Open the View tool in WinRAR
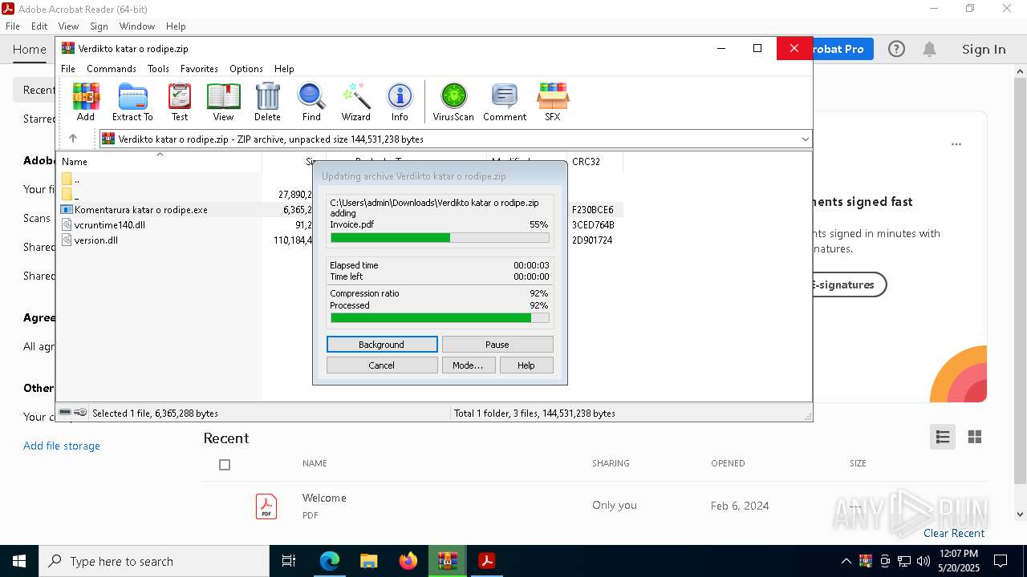This screenshot has width=1027, height=577. 223,102
